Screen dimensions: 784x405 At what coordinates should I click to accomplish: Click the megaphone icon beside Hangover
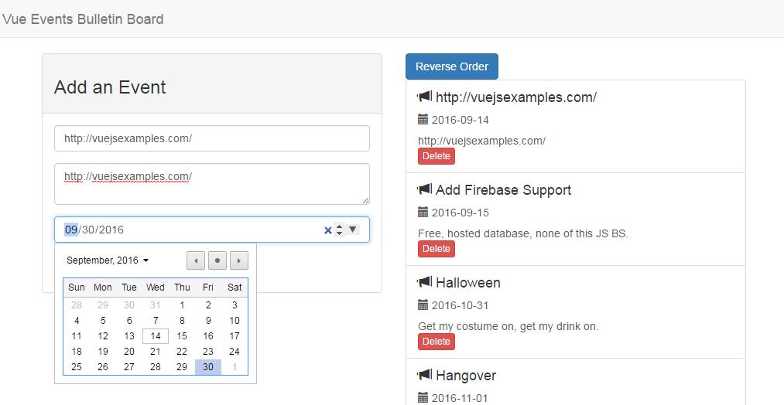point(424,375)
